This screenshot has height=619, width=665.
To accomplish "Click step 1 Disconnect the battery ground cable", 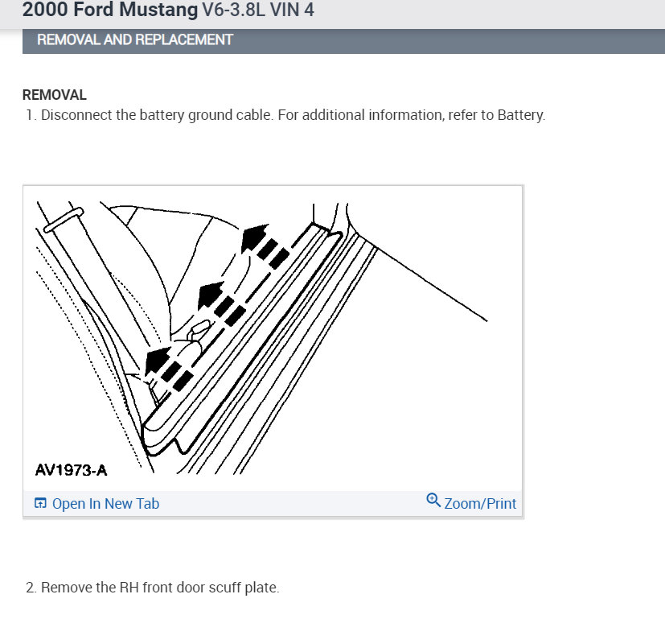I will pyautogui.click(x=285, y=115).
